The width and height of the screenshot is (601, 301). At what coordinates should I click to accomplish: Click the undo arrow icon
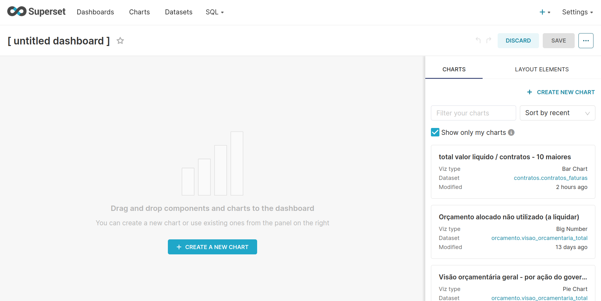coord(478,40)
